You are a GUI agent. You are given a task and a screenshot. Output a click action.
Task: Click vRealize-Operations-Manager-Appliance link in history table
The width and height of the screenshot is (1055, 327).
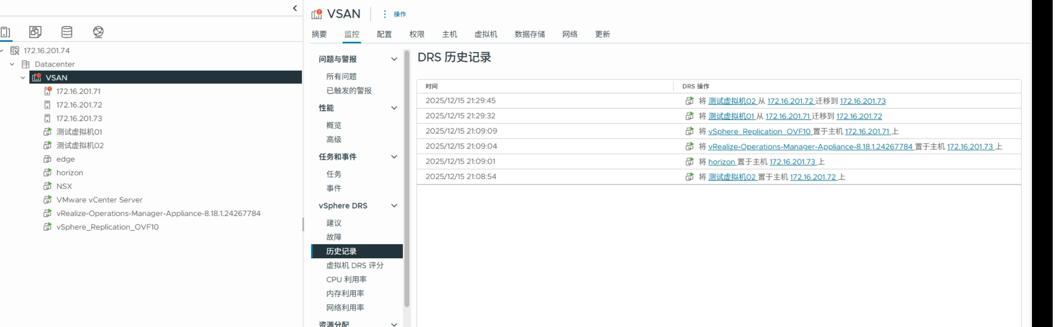point(811,147)
